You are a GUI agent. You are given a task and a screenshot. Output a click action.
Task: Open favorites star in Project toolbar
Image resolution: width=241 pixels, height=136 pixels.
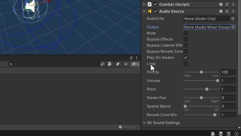pos(126,64)
